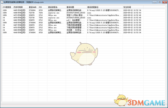Click explorer.exe in the 10:52:49 row

pos(53,18)
